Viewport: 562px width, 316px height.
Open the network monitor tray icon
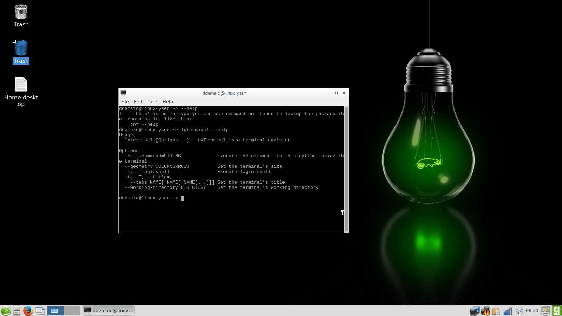click(x=474, y=311)
